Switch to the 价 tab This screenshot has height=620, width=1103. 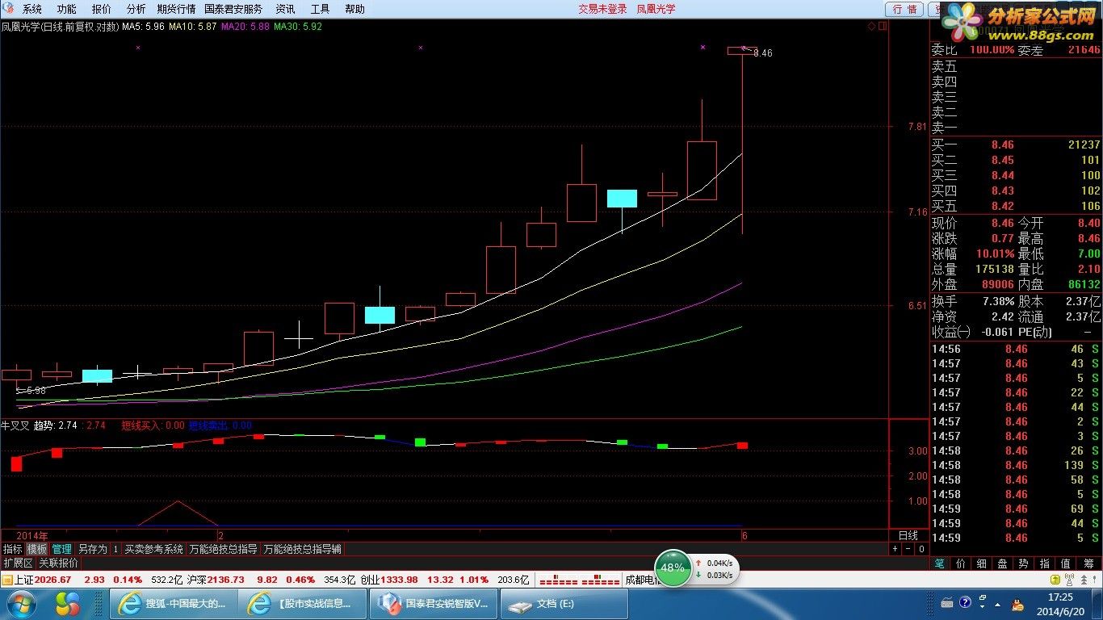pyautogui.click(x=961, y=563)
